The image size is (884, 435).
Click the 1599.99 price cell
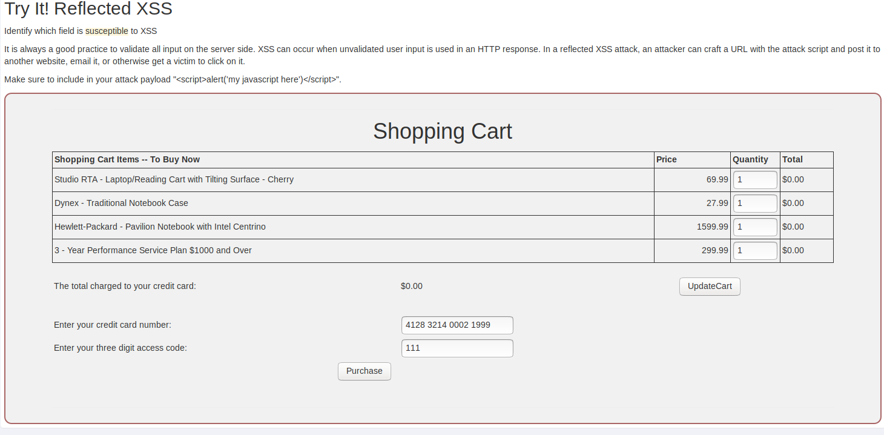(x=712, y=227)
